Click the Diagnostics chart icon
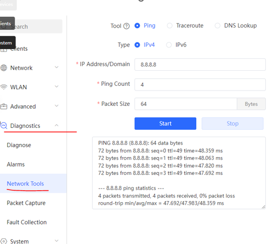The image size is (280, 244). point(4,126)
